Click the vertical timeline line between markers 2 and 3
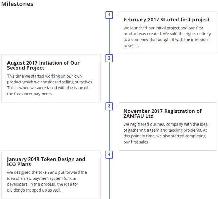 point(109,82)
